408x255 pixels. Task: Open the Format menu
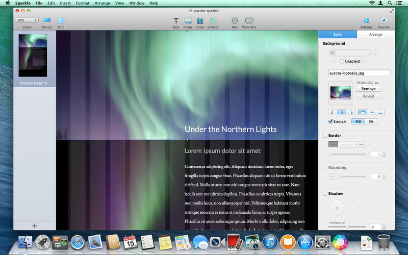point(82,3)
